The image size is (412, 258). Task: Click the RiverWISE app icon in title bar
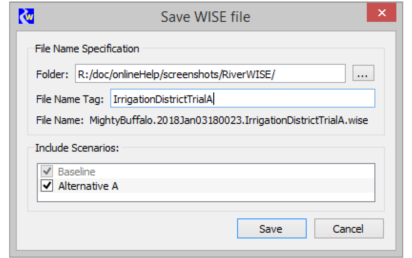click(26, 16)
